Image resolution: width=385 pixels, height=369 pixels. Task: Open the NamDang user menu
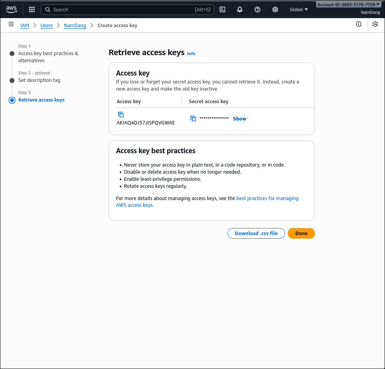[x=370, y=12]
